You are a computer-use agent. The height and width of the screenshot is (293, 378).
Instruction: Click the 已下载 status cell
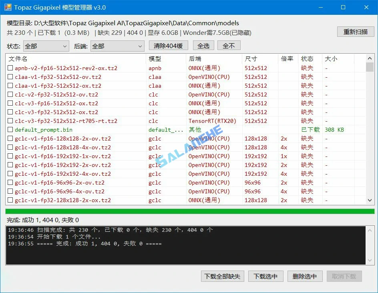[x=310, y=130]
